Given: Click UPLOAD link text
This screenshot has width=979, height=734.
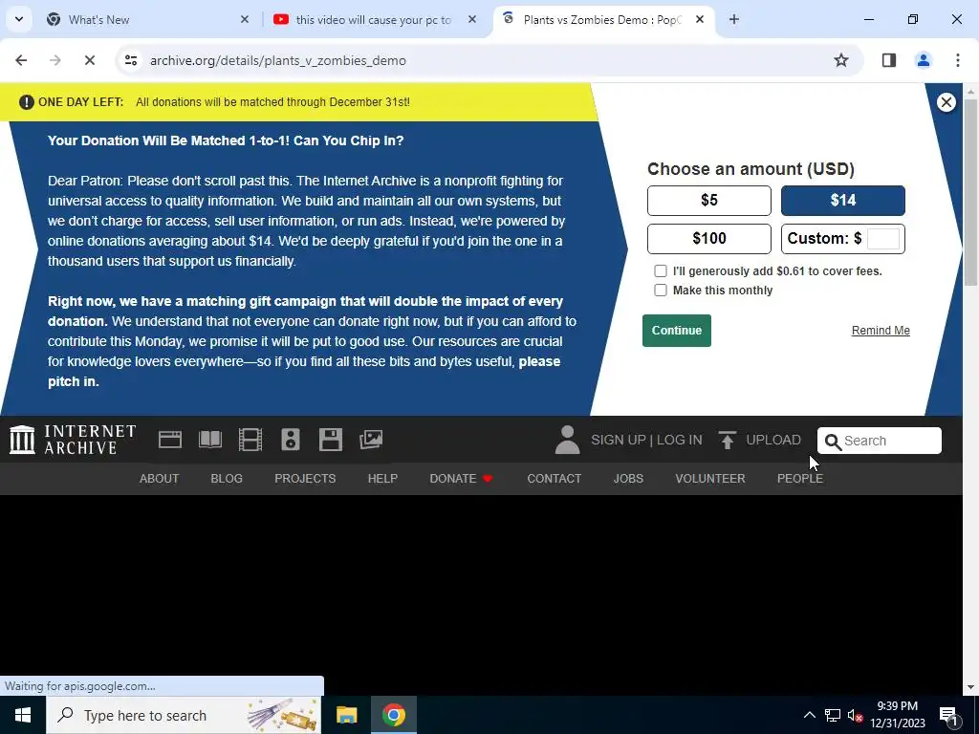Looking at the screenshot, I should tap(772, 440).
